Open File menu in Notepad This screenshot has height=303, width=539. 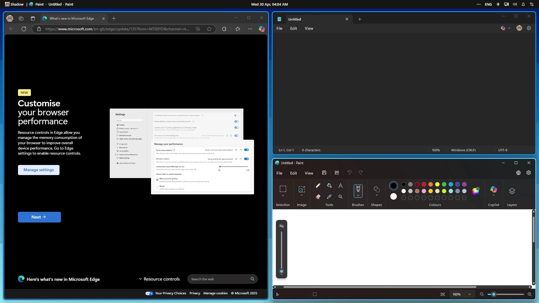pyautogui.click(x=279, y=28)
